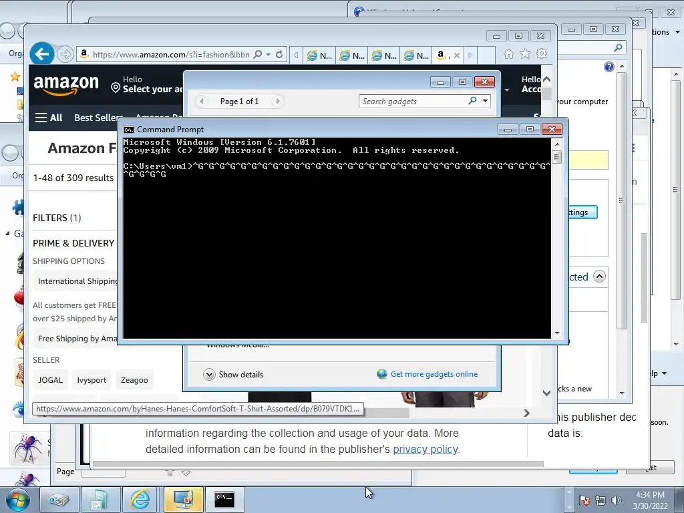The height and width of the screenshot is (513, 684).
Task: Close the gadget gallery window with red X
Action: [484, 82]
